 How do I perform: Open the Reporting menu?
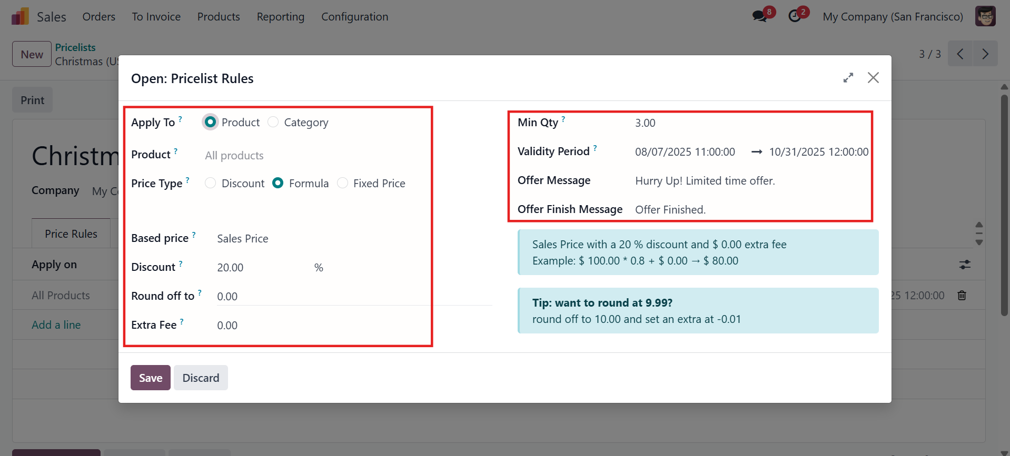281,16
